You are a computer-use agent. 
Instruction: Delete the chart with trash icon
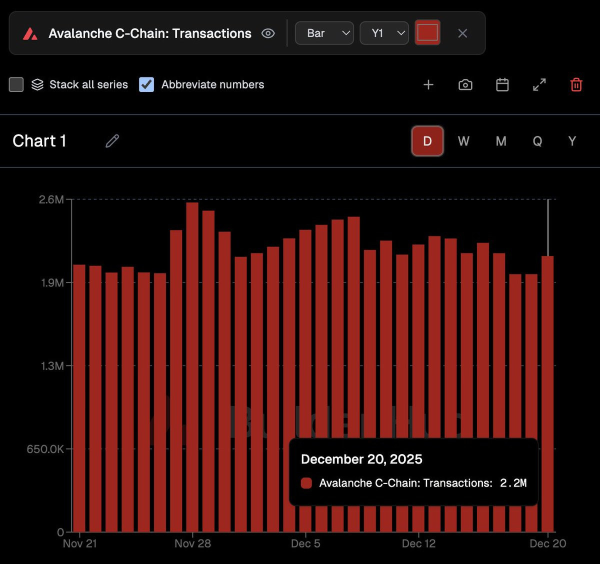click(576, 84)
